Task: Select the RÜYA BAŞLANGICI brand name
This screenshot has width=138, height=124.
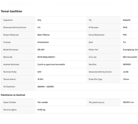Action: click(46, 57)
